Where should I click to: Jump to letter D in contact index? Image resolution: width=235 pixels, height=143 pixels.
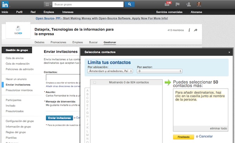pos(87,101)
